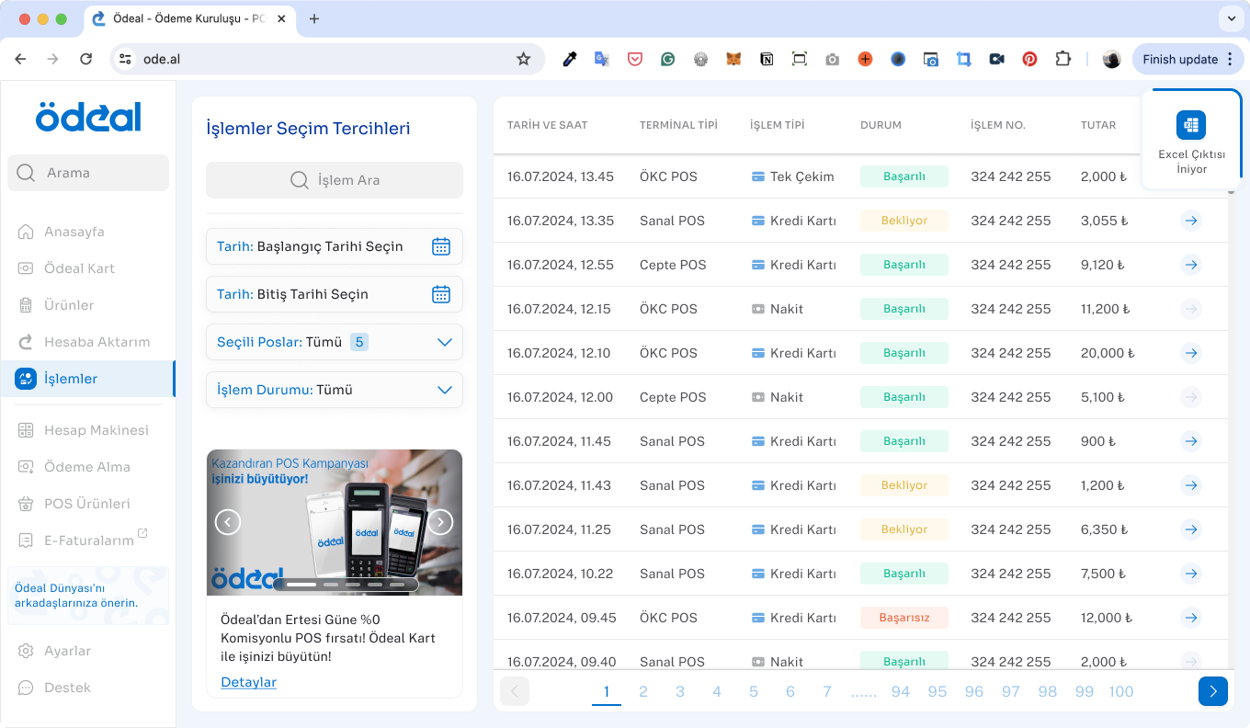Open details arrow for 13.35 Sanal POS row
Viewport: 1250px width, 728px height.
point(1191,221)
